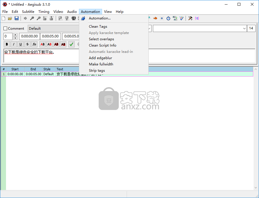Open the Subtitle menu
This screenshot has width=259, height=198.
(28, 11)
